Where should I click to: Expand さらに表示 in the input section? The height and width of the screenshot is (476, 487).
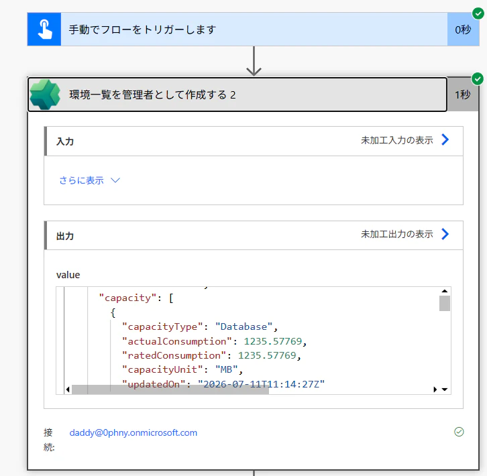(x=89, y=180)
